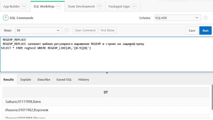Expand App Builder dropdown chevron
213x120 pixels.
pyautogui.click(x=24, y=6)
